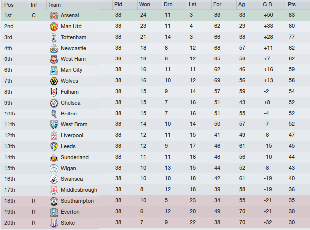Click the Sunderland crest icon
310x230 pixels.
pos(53,157)
